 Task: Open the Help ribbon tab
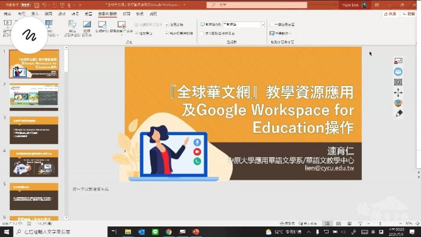point(153,13)
